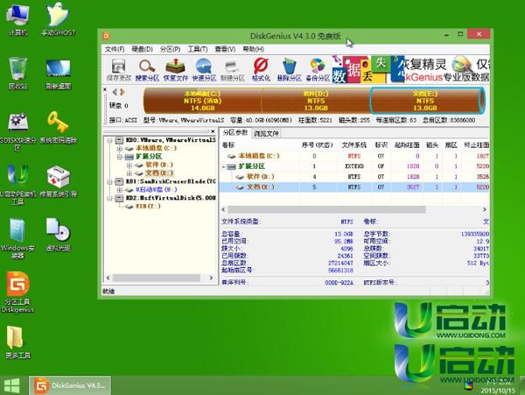Open DISK快速分区 gear desktop icon
Screen dimensions: 525x395
pyautogui.click(x=17, y=130)
